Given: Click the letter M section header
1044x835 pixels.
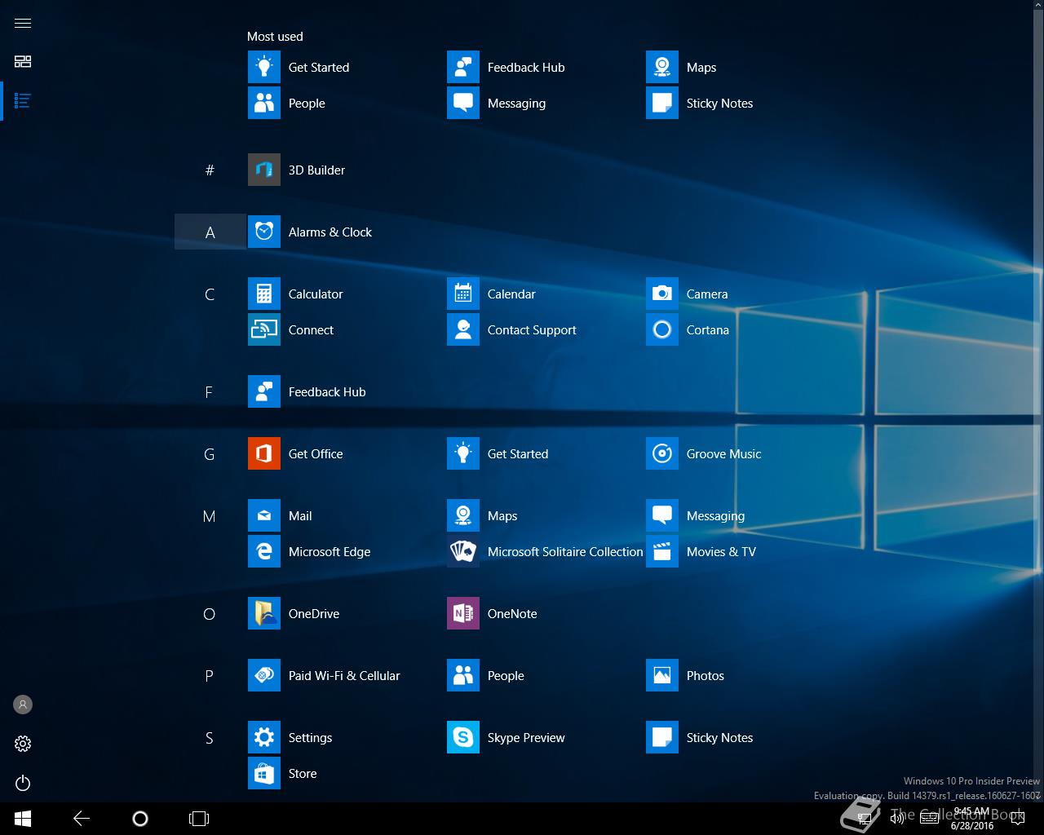Looking at the screenshot, I should coord(210,515).
